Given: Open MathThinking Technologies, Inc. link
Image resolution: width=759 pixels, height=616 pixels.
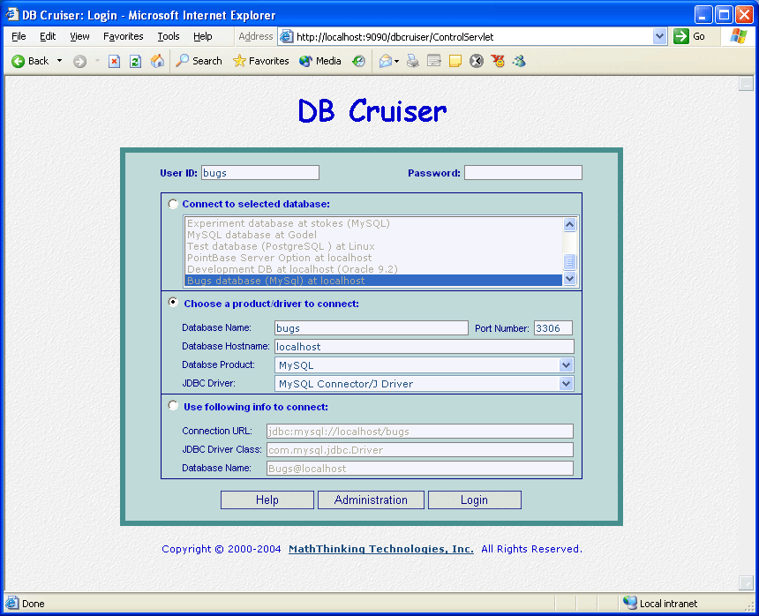Looking at the screenshot, I should [x=380, y=549].
